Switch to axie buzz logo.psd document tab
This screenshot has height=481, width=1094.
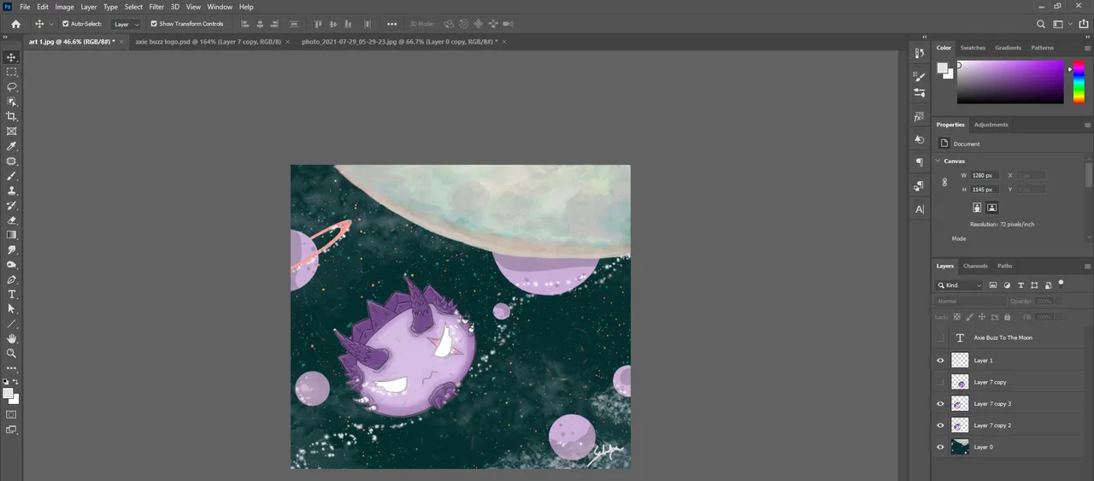coord(208,41)
